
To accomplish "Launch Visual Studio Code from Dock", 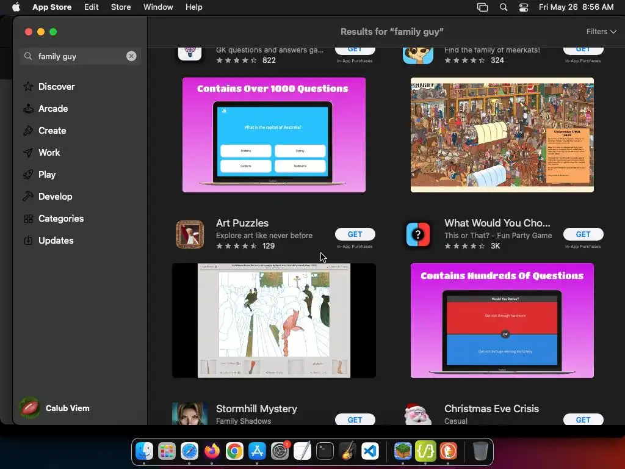I will click(x=370, y=451).
